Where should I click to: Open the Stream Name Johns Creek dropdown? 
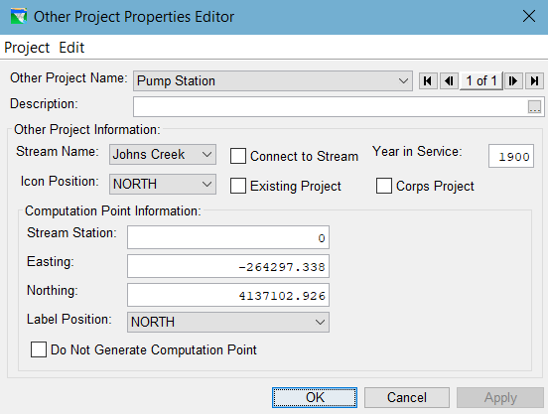(163, 155)
